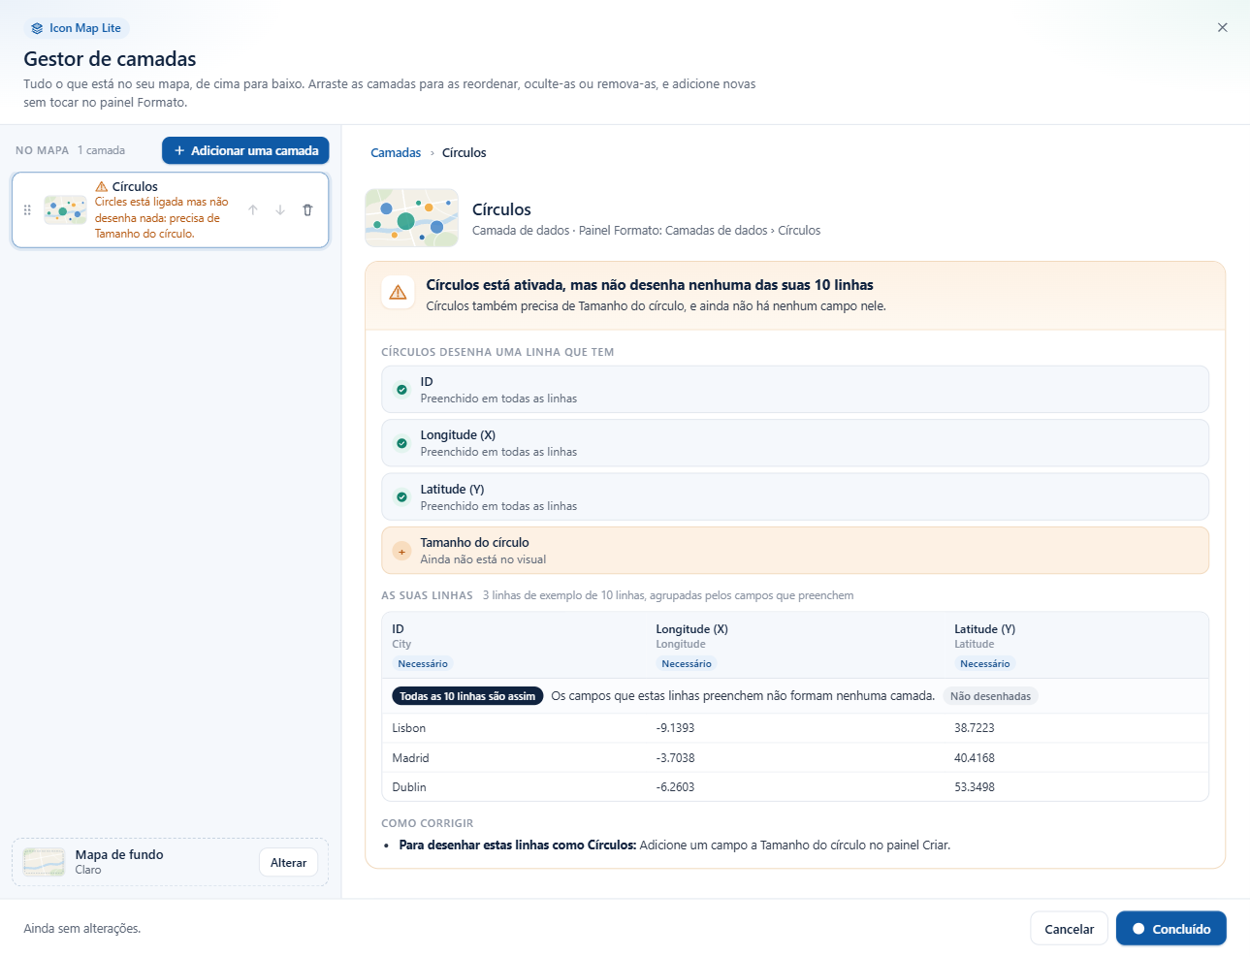The width and height of the screenshot is (1250, 957).
Task: Click the large Círculos map thumbnail in header
Action: (x=411, y=218)
